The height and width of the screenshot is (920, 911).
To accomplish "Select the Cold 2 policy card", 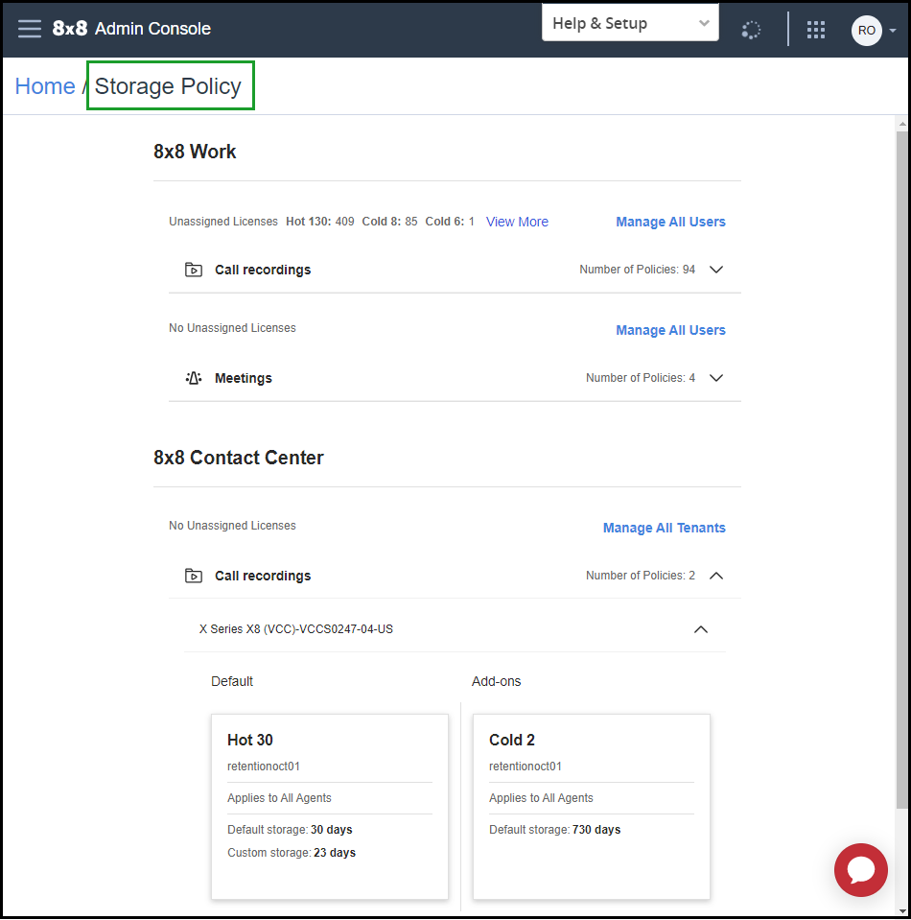I will click(x=592, y=806).
